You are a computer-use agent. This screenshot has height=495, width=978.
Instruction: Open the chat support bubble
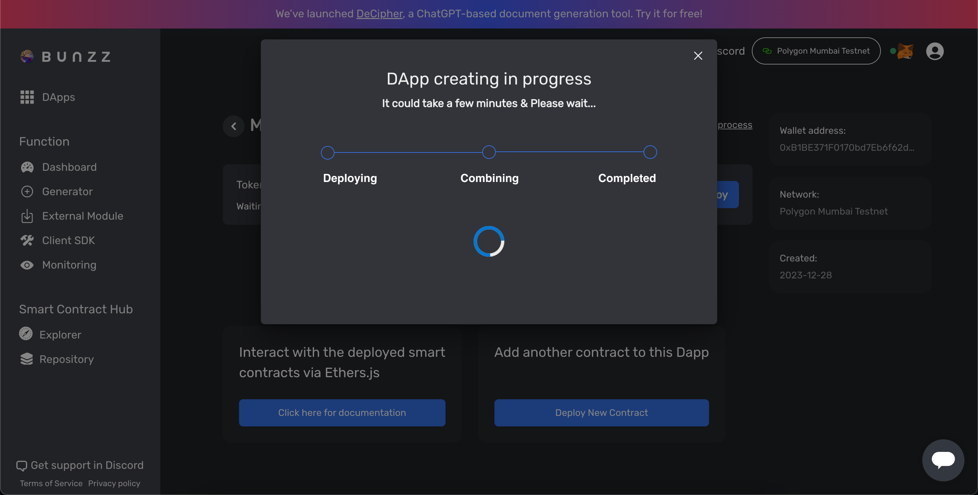943,460
